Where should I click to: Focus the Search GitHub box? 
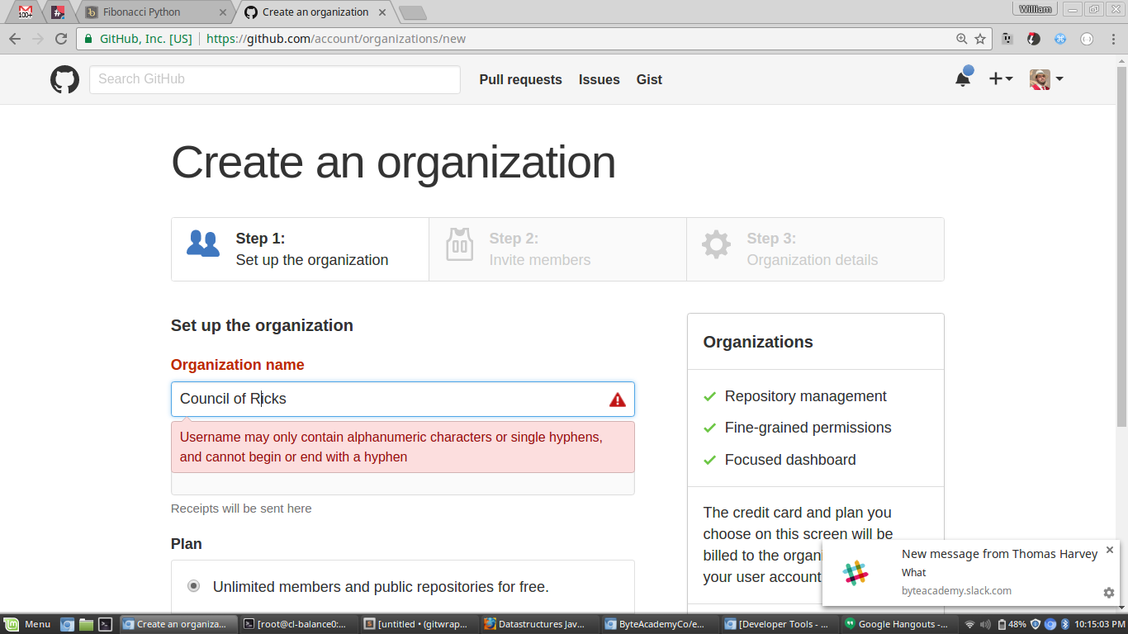(x=274, y=79)
